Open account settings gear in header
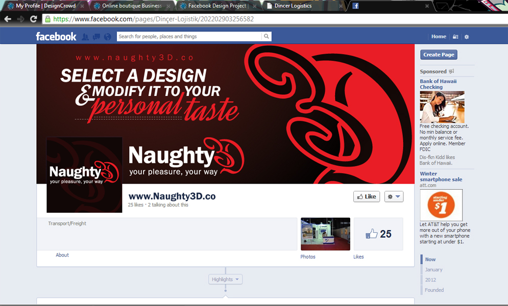Viewport: 508px width, 306px height. 467,37
